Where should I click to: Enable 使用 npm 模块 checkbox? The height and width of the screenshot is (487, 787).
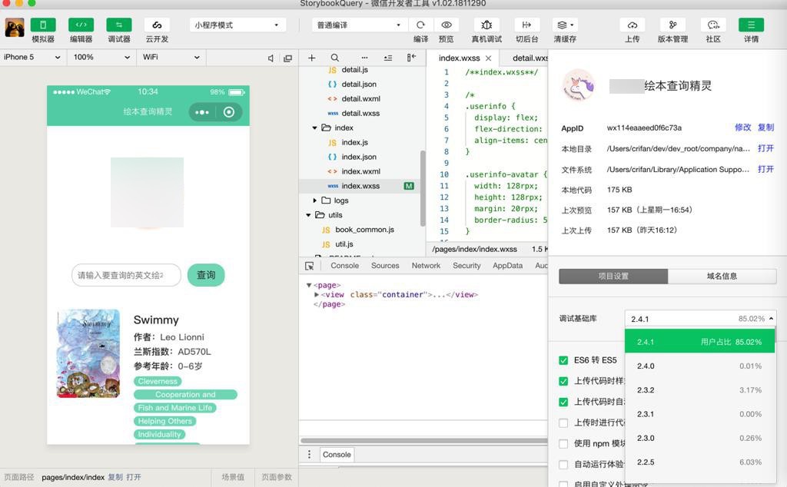click(563, 444)
